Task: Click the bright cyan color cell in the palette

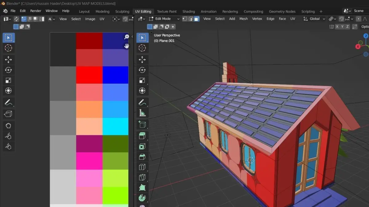Action: pyautogui.click(x=115, y=127)
